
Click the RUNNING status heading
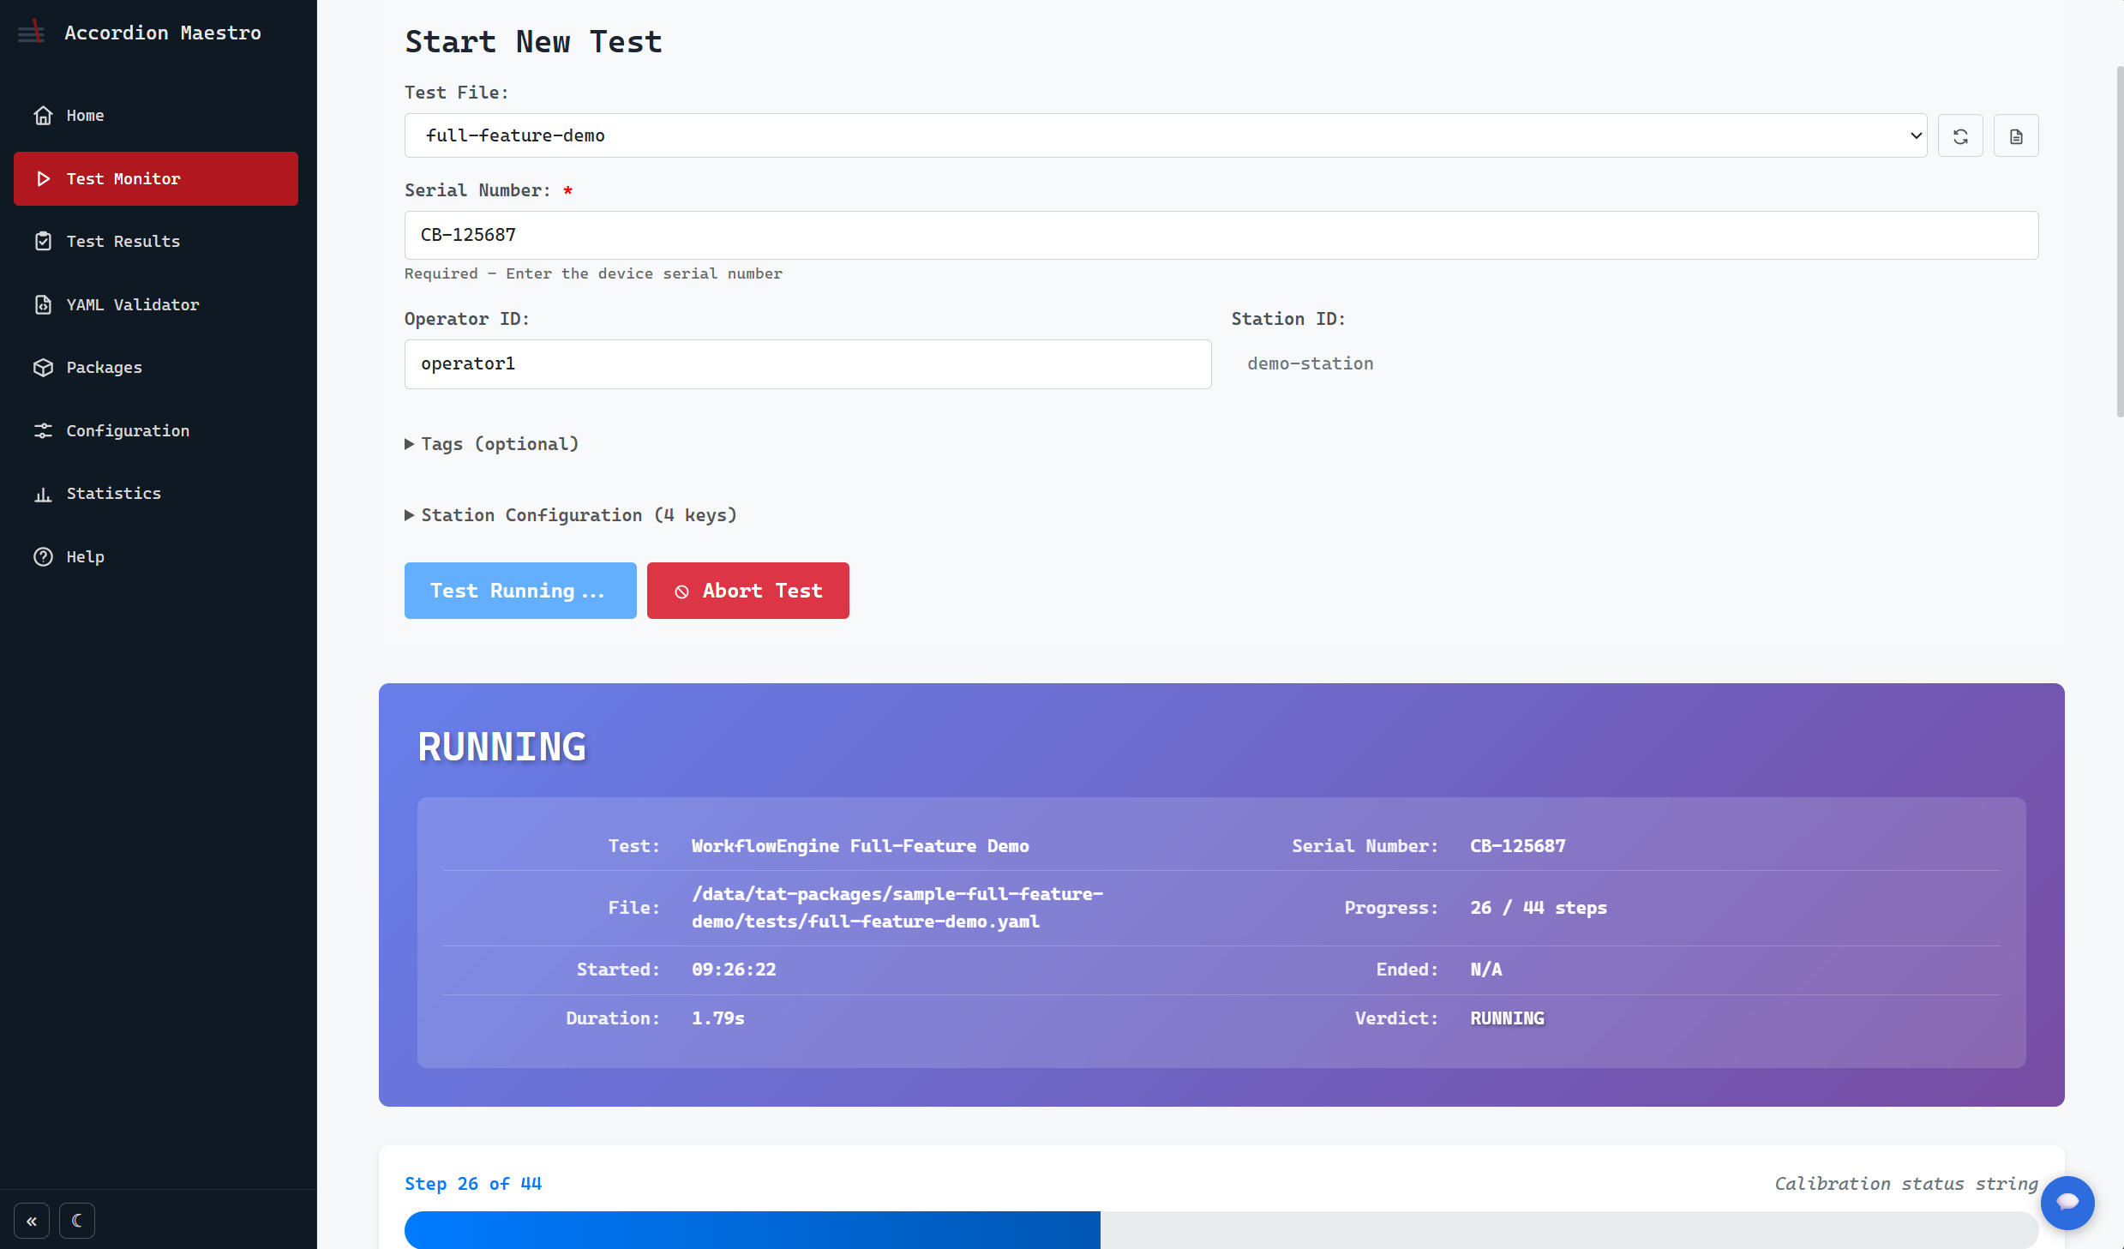click(502, 747)
